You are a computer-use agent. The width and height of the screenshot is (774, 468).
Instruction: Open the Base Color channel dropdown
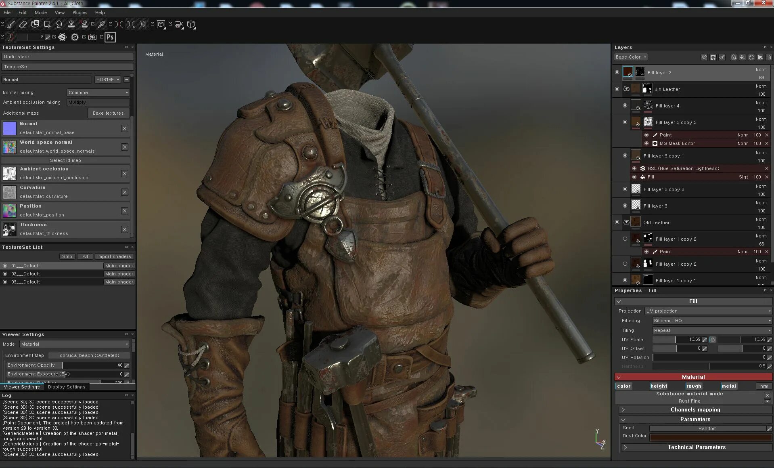pyautogui.click(x=631, y=57)
